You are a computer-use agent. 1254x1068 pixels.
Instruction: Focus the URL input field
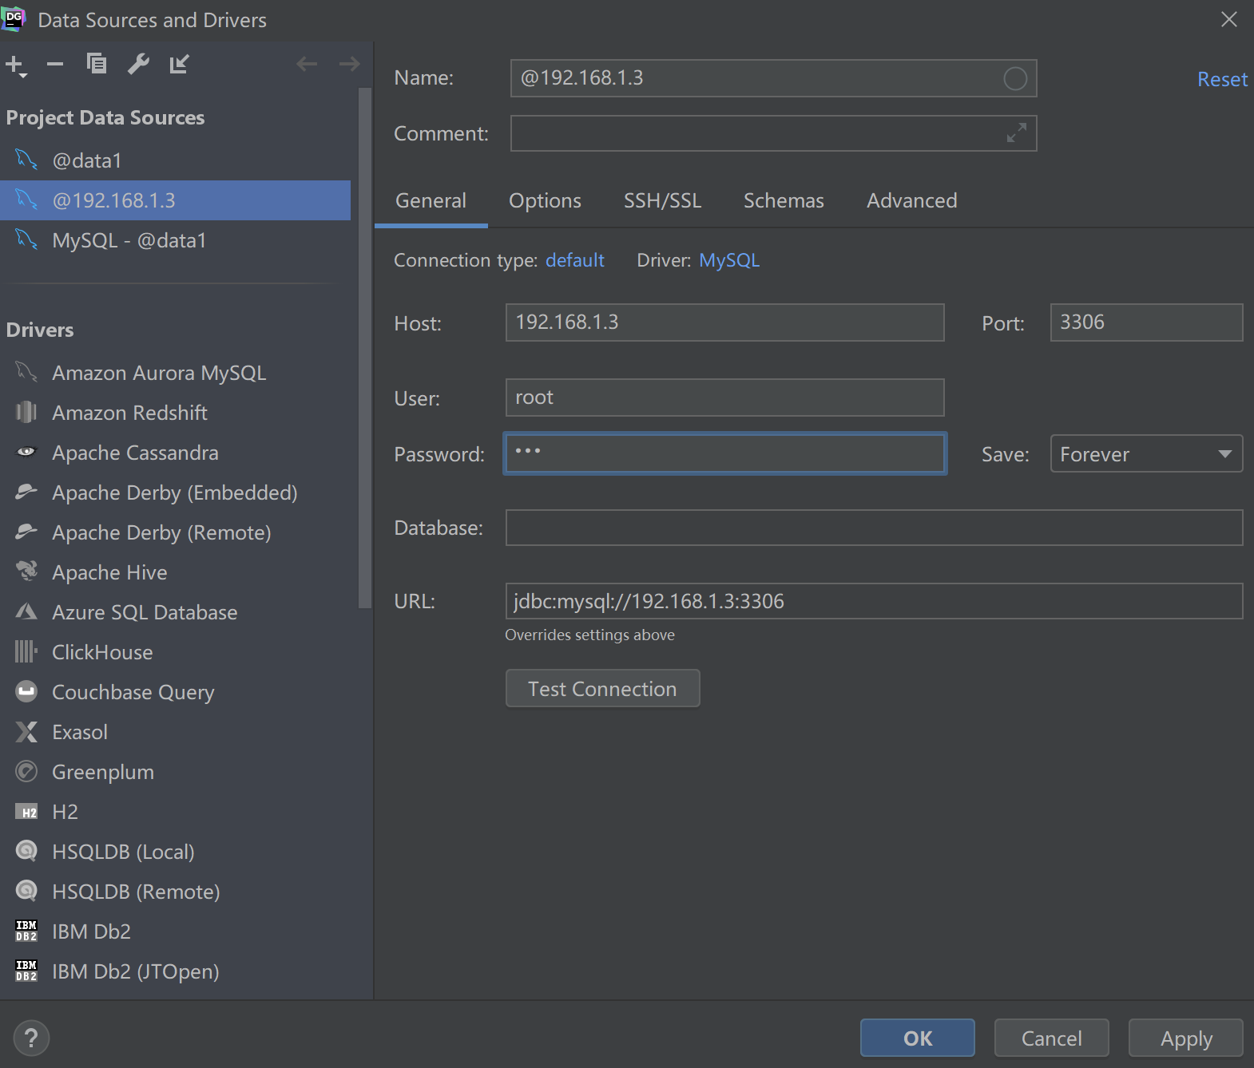click(874, 601)
